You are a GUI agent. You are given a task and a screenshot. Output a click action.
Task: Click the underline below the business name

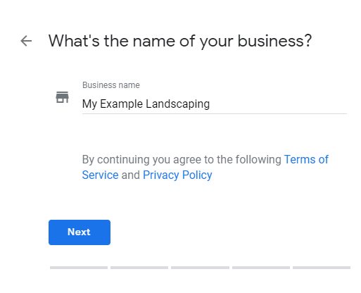pos(215,113)
